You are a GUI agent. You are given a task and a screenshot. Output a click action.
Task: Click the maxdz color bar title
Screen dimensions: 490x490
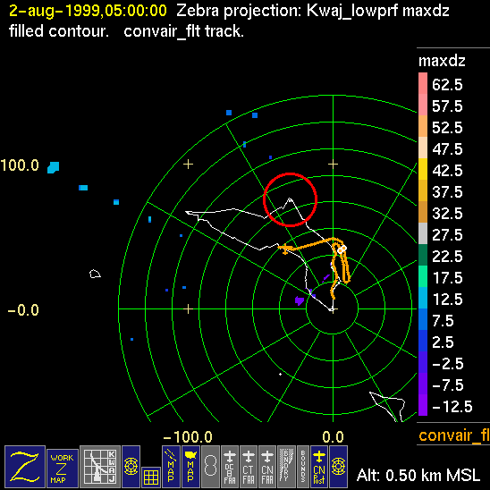coord(442,61)
